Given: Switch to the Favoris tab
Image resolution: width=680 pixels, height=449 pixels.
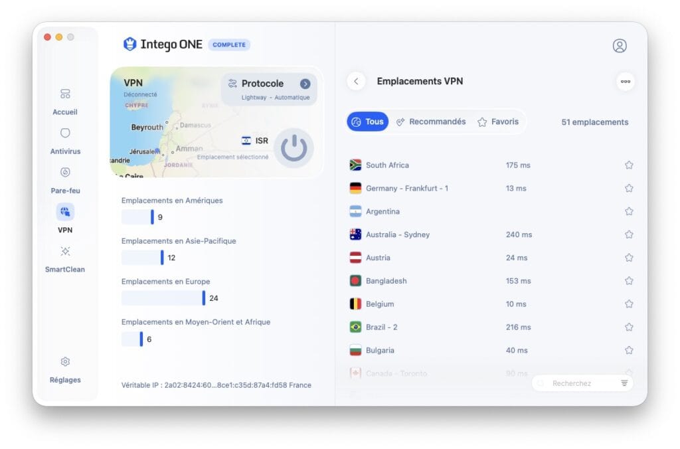Looking at the screenshot, I should pos(498,122).
